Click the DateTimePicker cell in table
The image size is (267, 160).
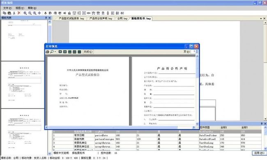209,135
